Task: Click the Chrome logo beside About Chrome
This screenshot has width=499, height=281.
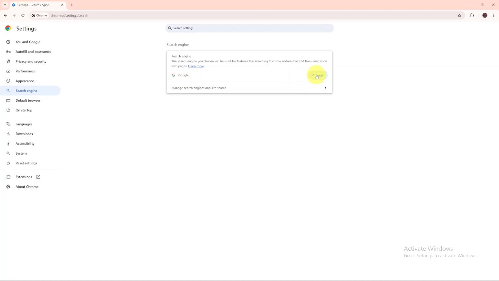Action: [x=8, y=187]
